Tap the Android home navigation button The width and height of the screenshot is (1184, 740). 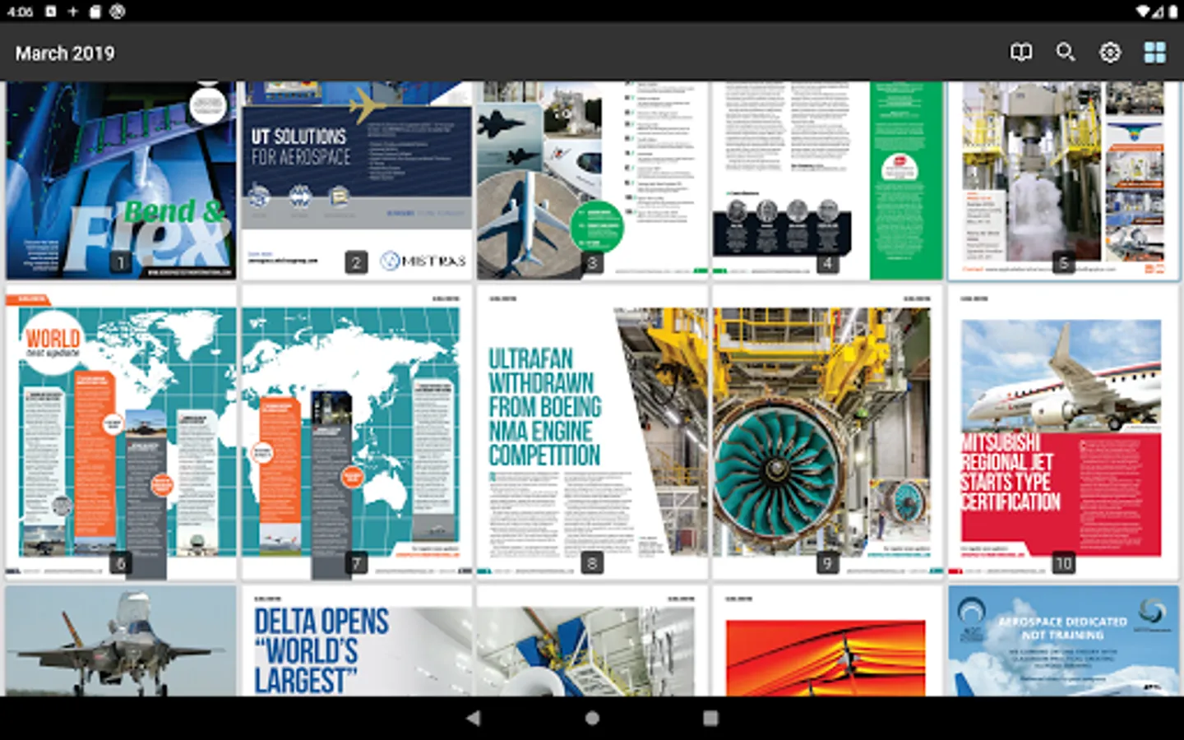tap(592, 718)
